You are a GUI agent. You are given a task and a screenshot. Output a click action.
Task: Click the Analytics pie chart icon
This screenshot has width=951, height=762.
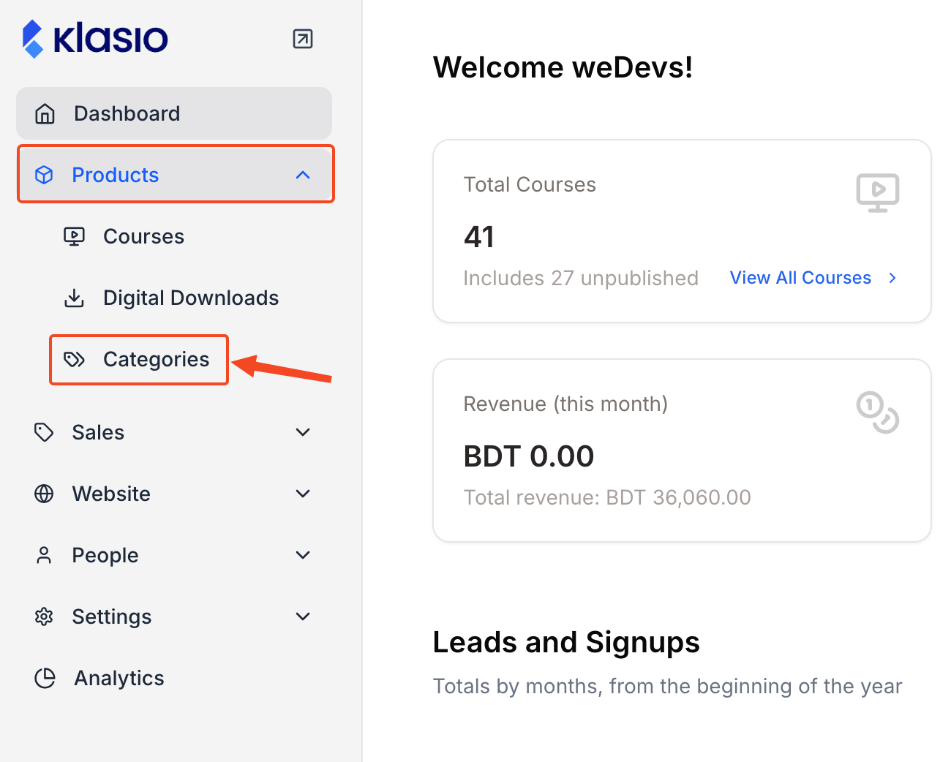[x=45, y=678]
